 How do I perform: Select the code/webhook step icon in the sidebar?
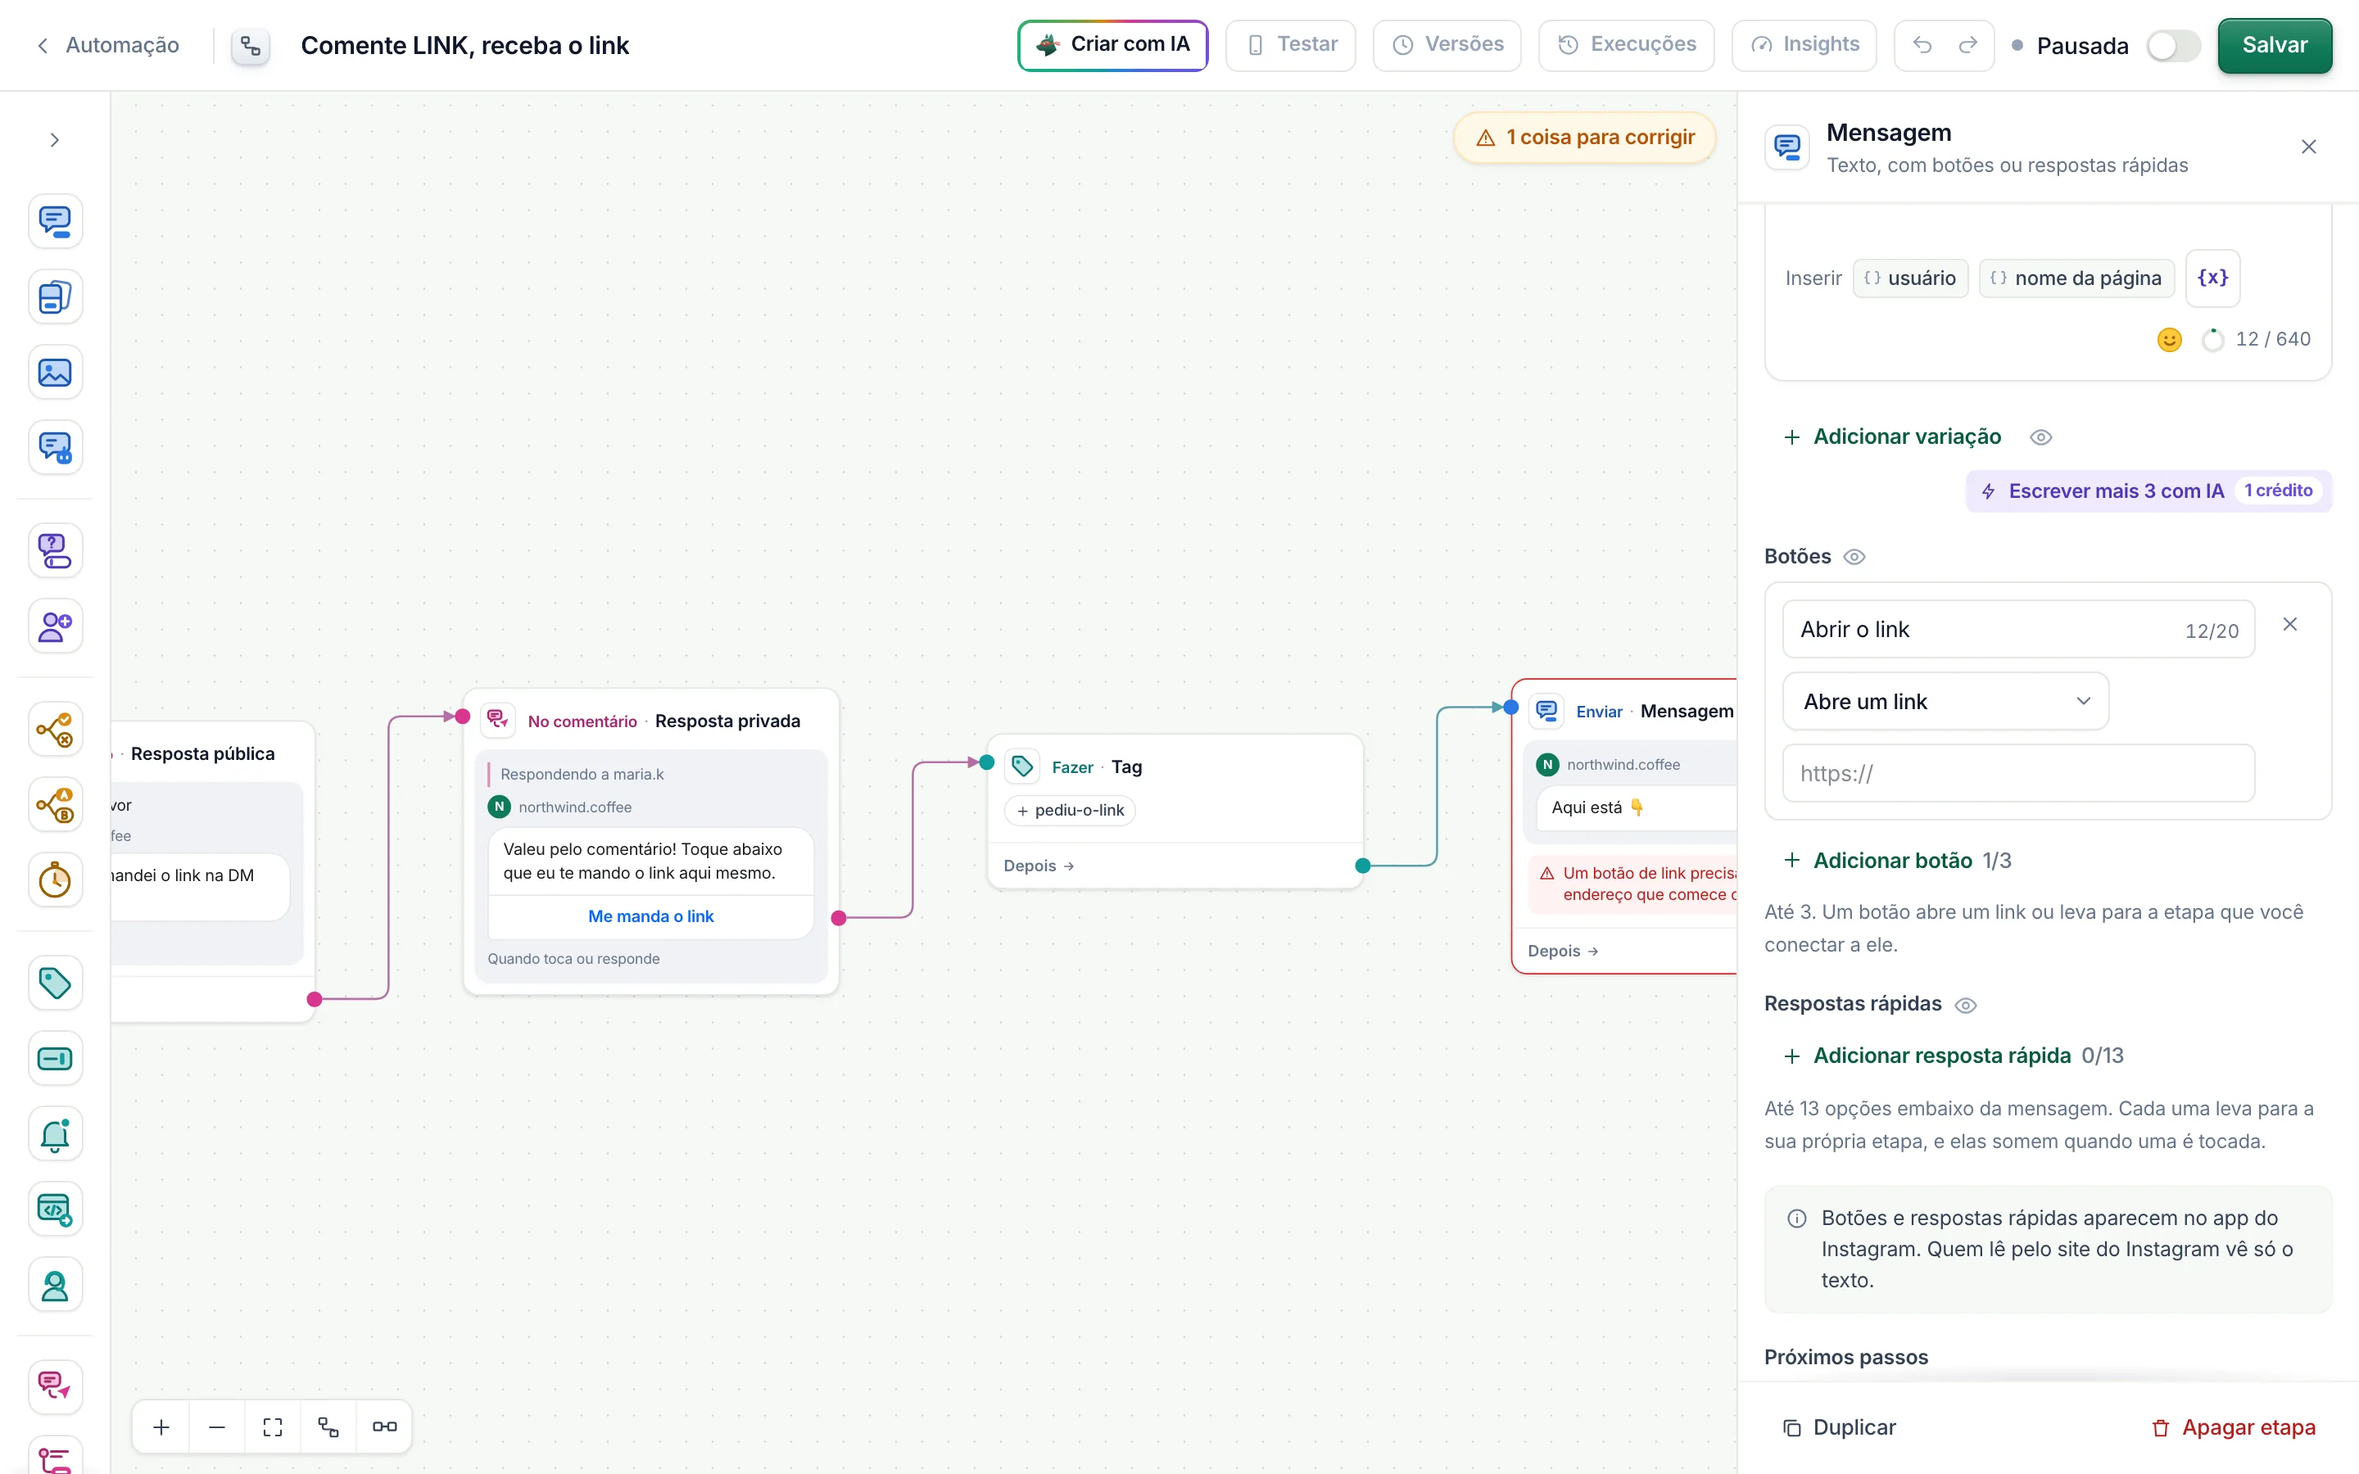click(55, 1209)
